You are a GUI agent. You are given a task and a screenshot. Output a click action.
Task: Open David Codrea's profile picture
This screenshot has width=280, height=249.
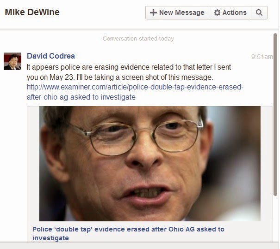[12, 61]
